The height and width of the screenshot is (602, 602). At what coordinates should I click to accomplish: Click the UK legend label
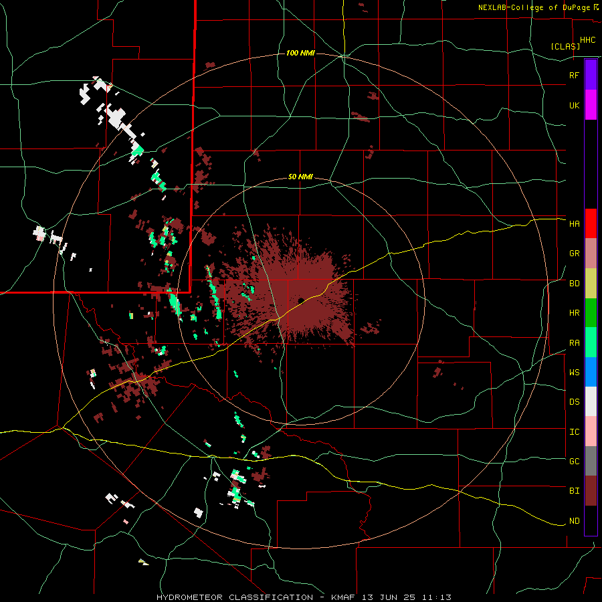point(574,105)
